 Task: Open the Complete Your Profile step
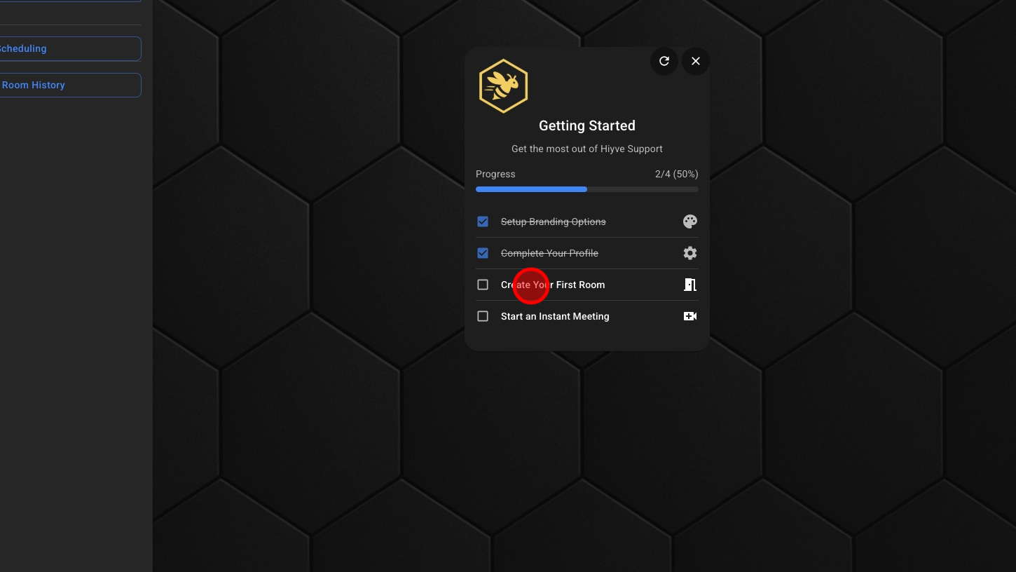549,253
